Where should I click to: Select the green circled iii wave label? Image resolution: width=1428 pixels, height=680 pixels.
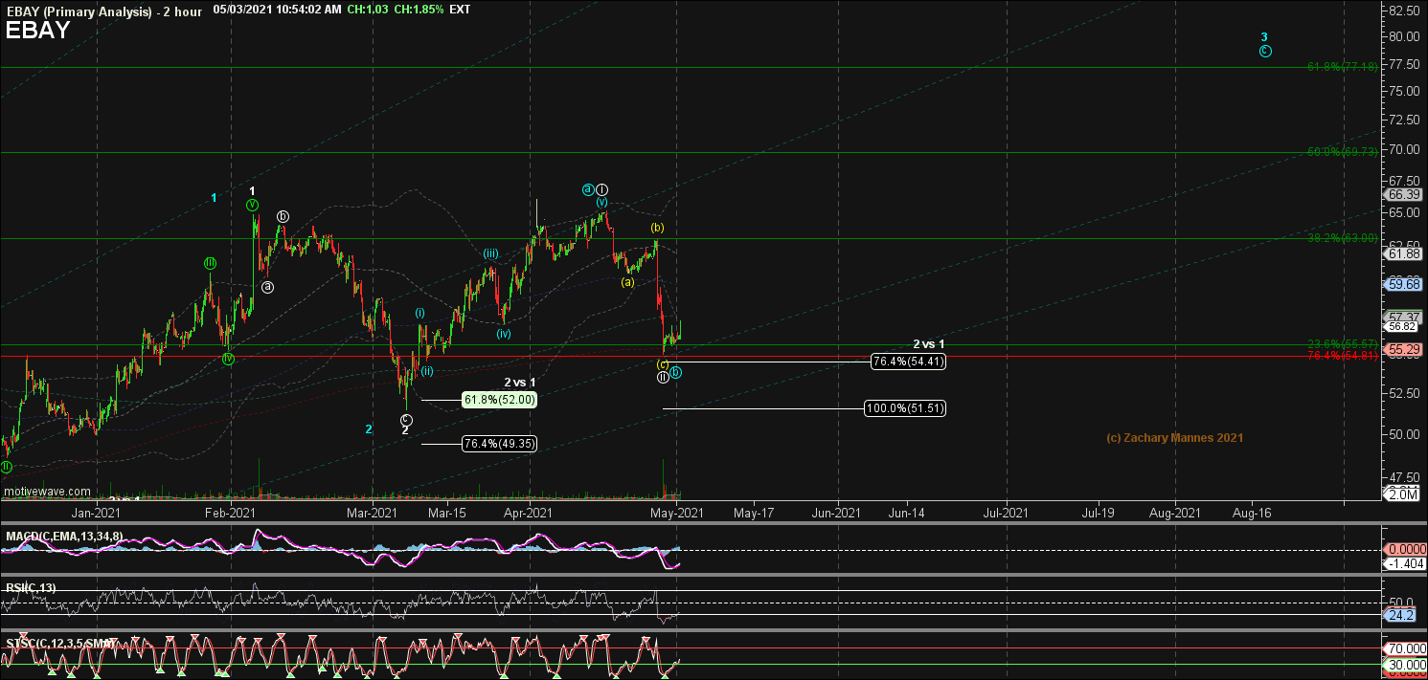(210, 262)
